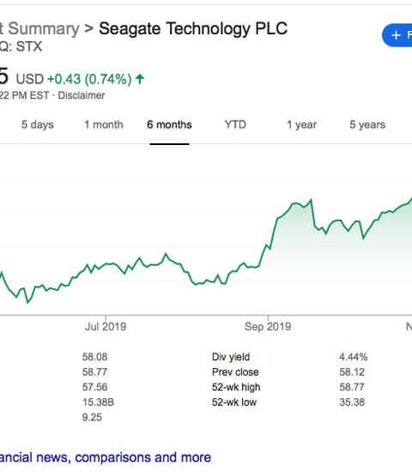Click the Jul 2019 axis marker
Screen dimensions: 412x472
[x=106, y=326]
